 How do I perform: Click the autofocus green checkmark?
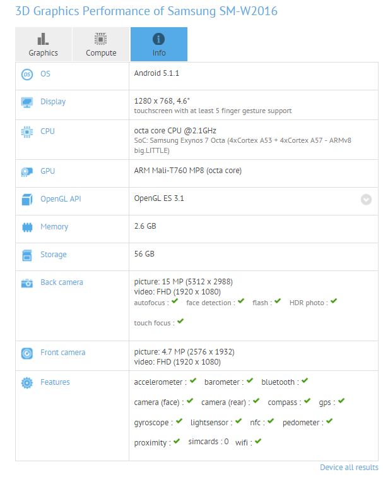175,302
